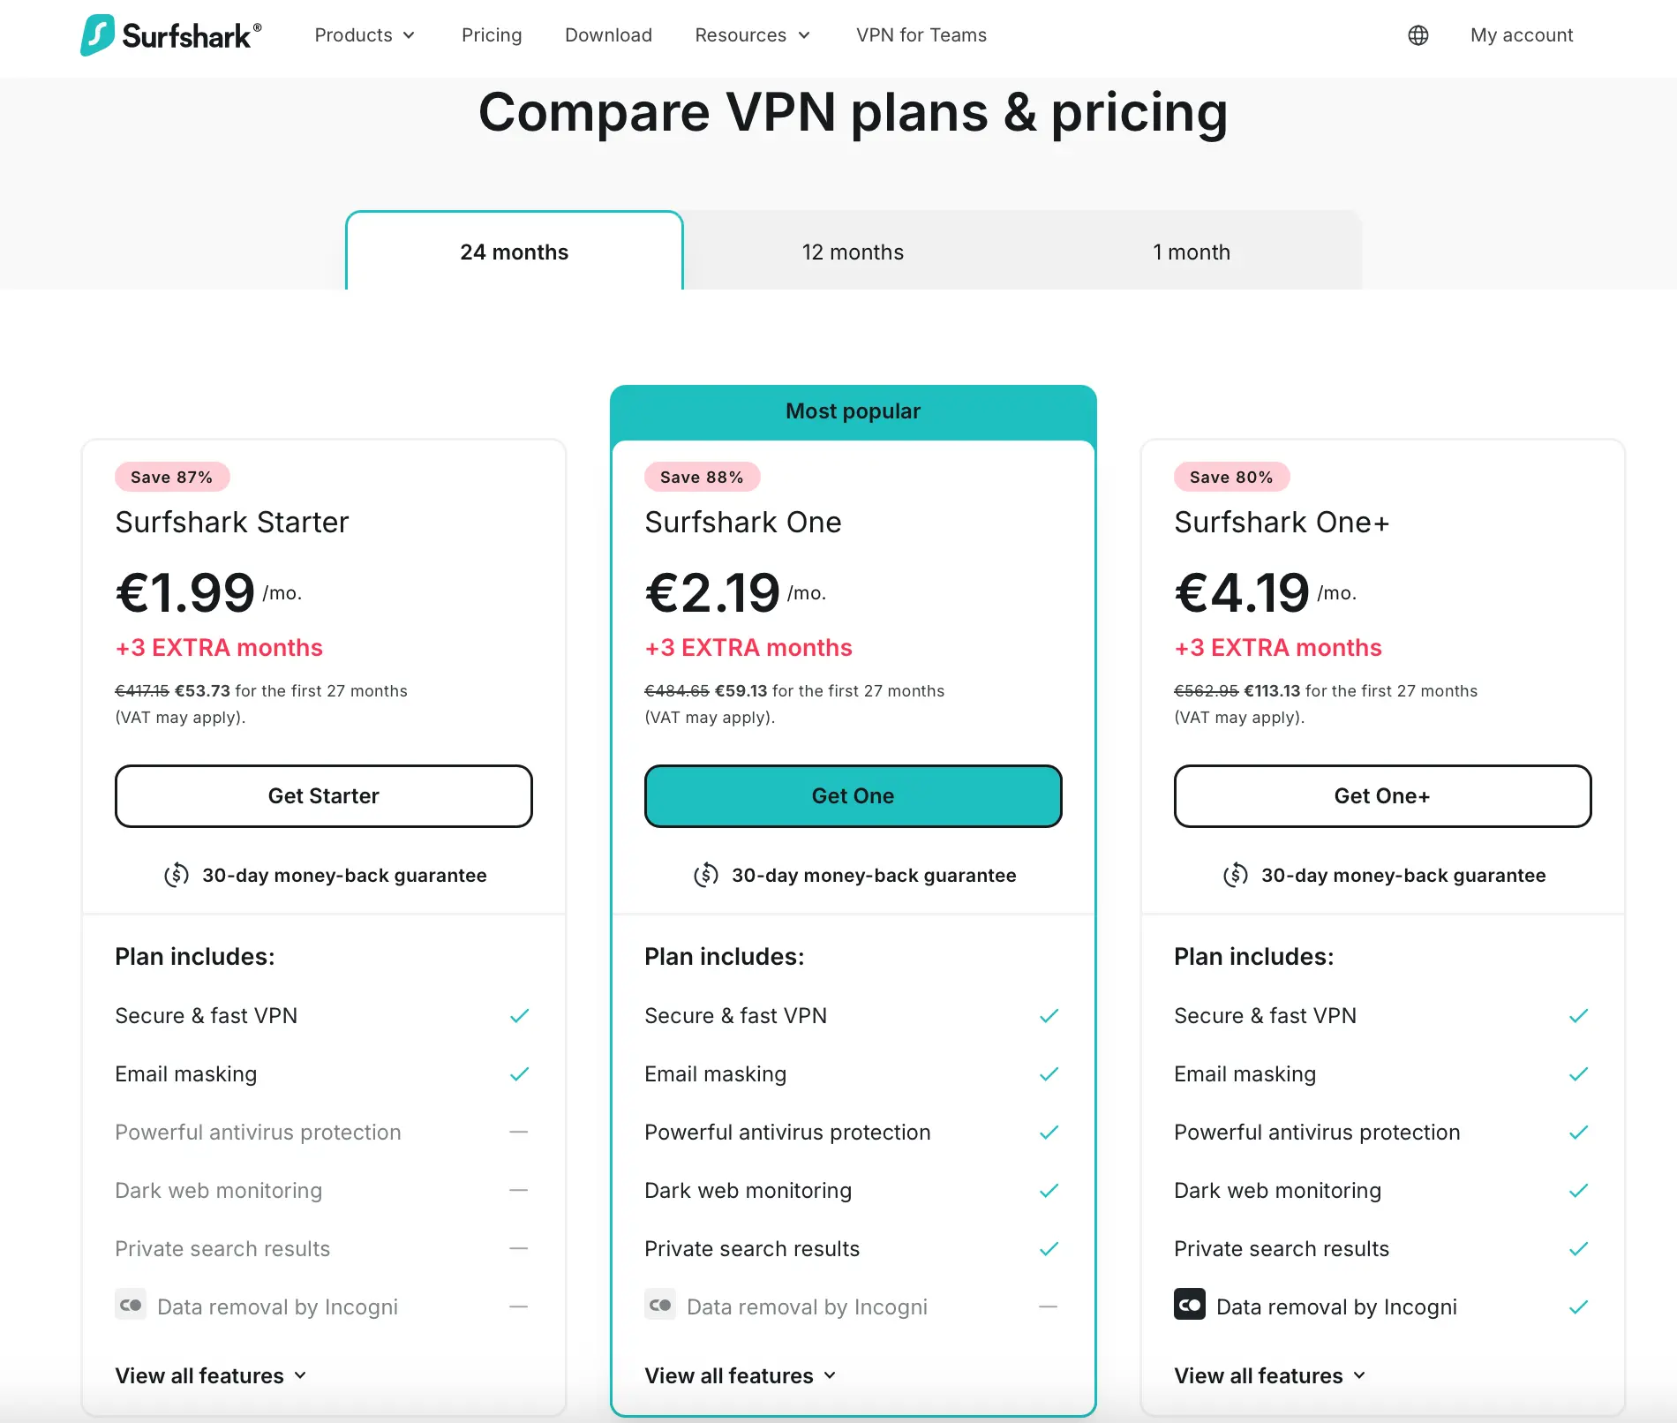This screenshot has height=1423, width=1677.
Task: Open the language globe icon
Action: pos(1418,35)
